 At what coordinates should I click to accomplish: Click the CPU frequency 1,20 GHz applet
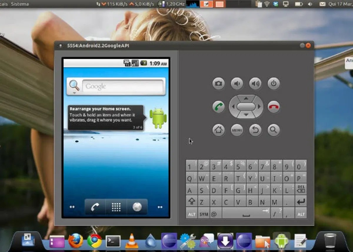coord(171,4)
